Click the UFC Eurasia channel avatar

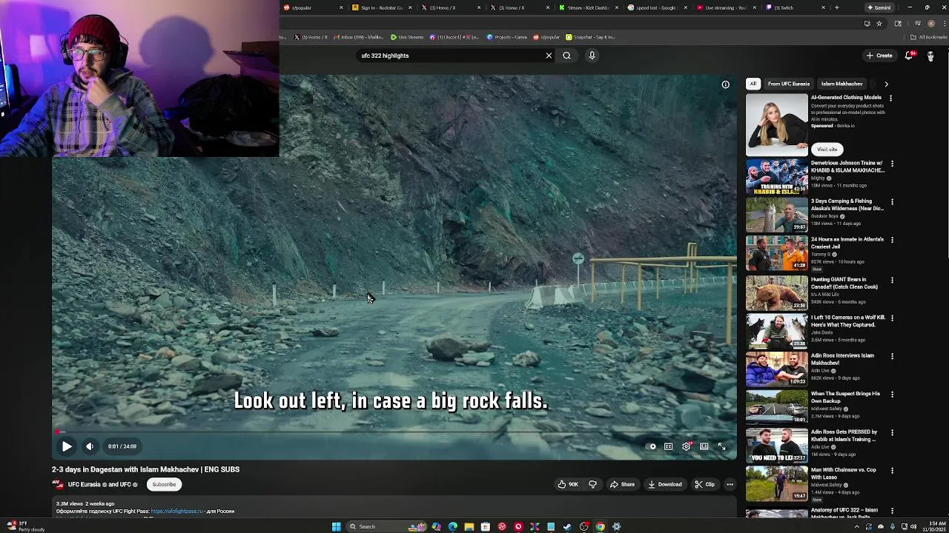tap(57, 484)
